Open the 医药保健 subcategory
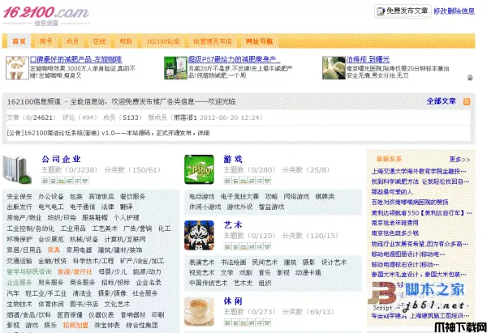The image size is (487, 333). tap(70, 315)
